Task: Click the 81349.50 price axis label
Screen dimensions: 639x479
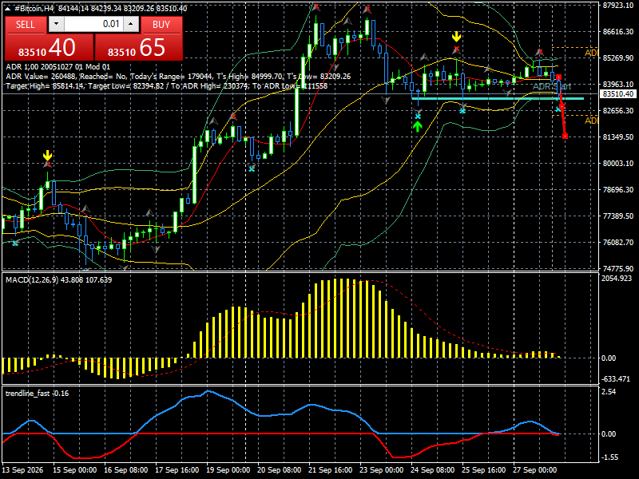Action: click(x=617, y=137)
